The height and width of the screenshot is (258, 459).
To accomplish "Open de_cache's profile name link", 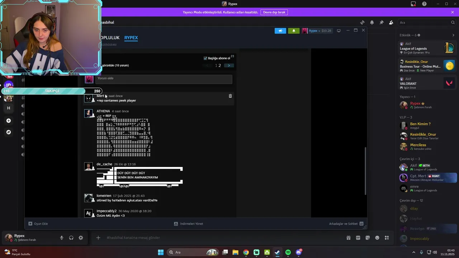I will click(104, 164).
